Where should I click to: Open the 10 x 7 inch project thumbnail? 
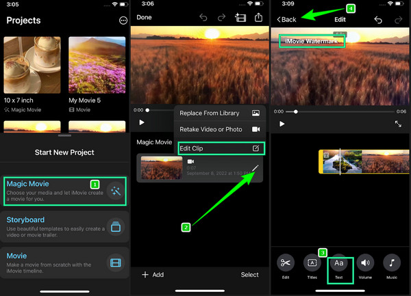32,65
